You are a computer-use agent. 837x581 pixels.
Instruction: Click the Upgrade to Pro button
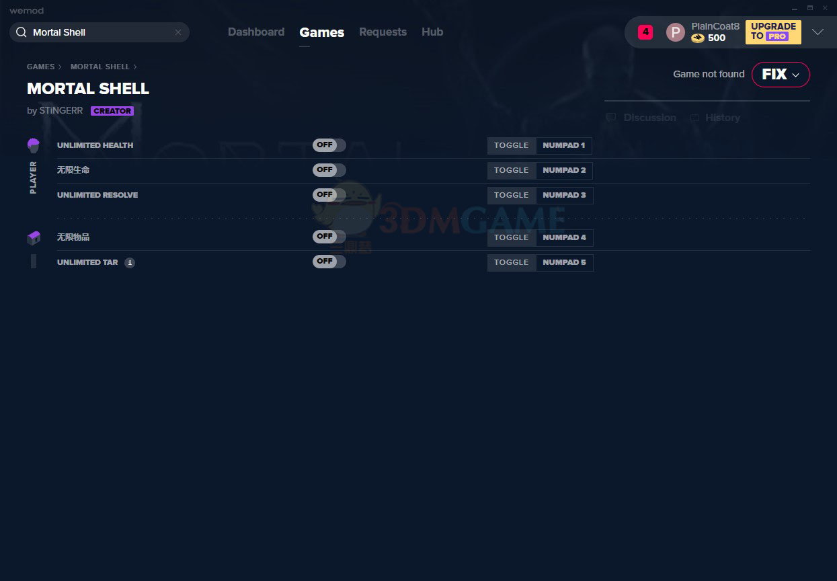(772, 32)
